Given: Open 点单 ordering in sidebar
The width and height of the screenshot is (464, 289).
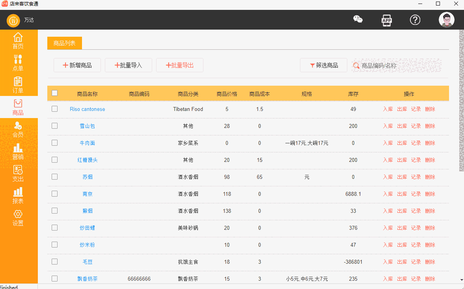Looking at the screenshot, I should (x=18, y=63).
